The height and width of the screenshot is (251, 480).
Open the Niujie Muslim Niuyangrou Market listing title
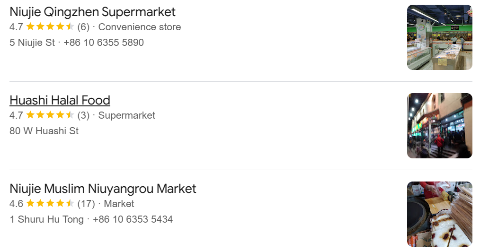click(x=103, y=189)
